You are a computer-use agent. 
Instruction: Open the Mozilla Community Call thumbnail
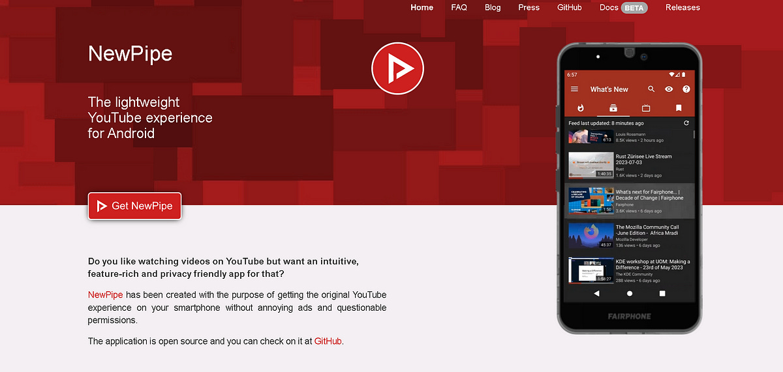point(591,235)
